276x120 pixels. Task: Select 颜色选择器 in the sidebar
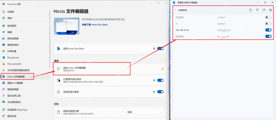point(13,38)
